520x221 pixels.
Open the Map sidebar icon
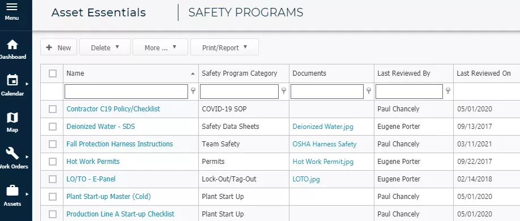point(12,118)
